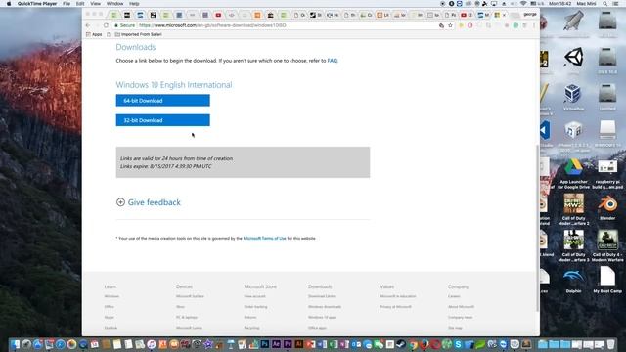Open the Window menu
This screenshot has height=352, width=626.
(x=115, y=4)
